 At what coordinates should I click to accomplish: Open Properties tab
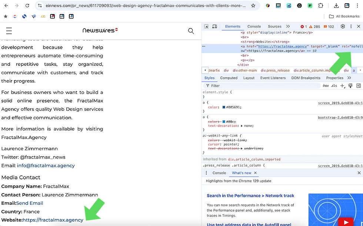click(x=335, y=78)
